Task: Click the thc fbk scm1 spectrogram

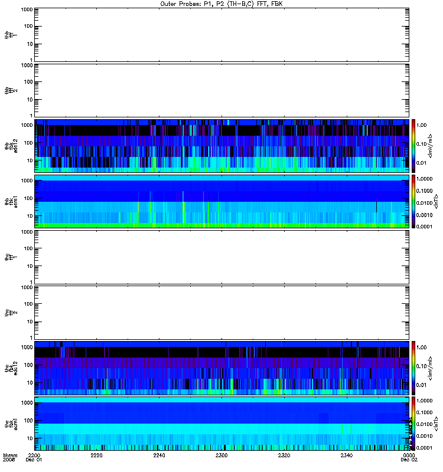Action: coord(221,424)
